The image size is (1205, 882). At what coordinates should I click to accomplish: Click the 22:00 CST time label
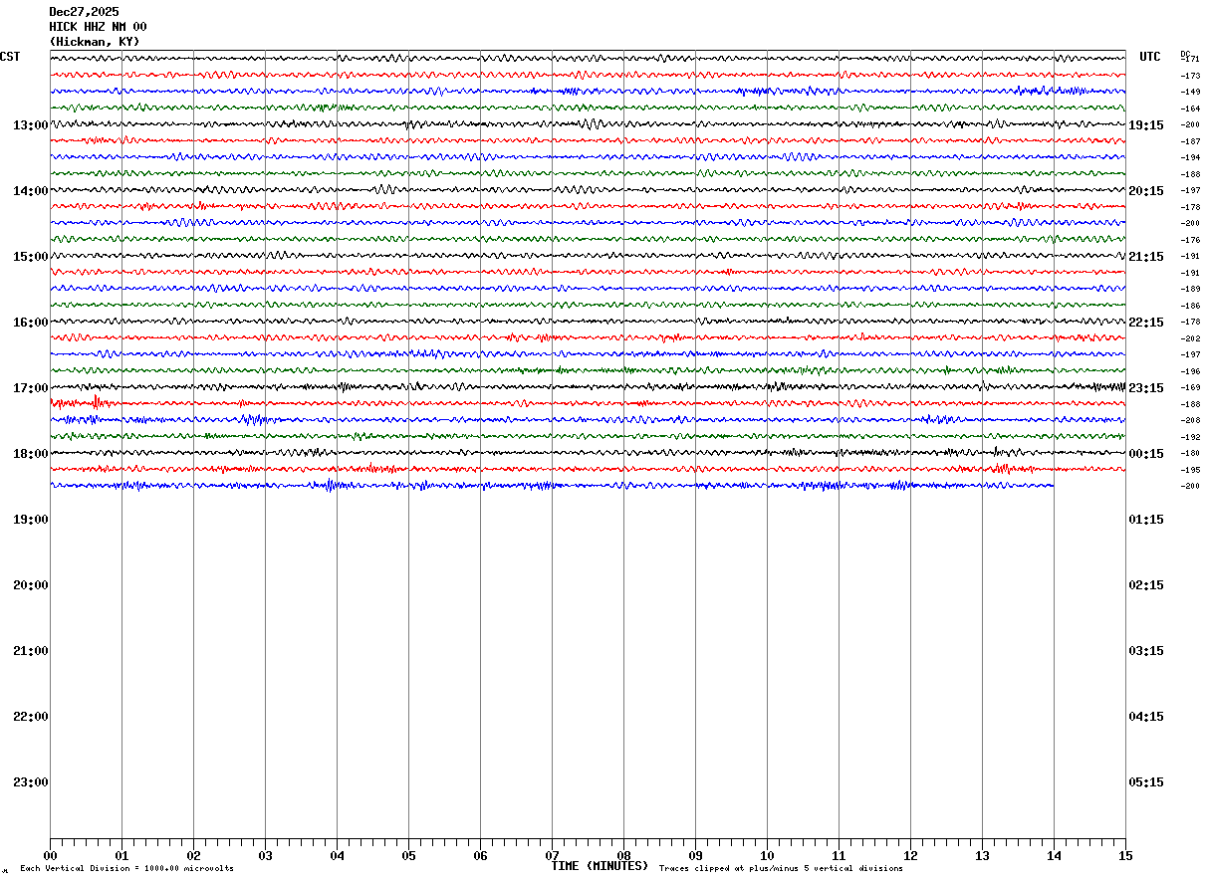[x=31, y=717]
